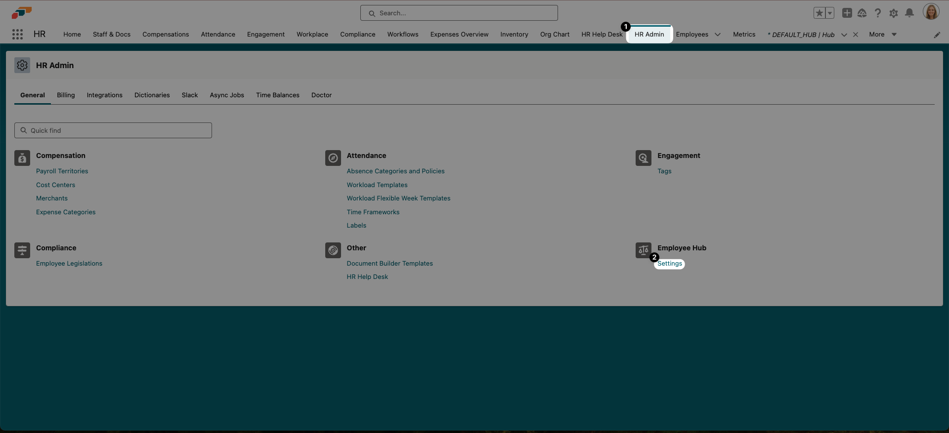Open the global actions plus icon
The image size is (949, 433).
[847, 13]
